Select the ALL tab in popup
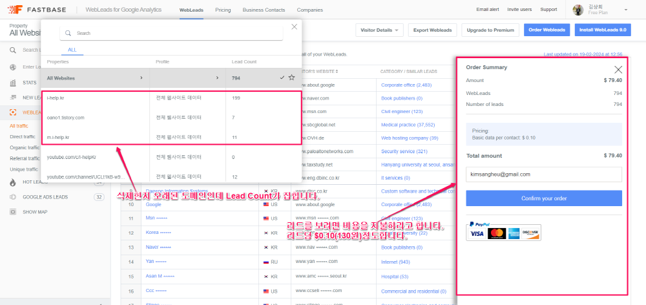646x305 pixels. pyautogui.click(x=72, y=50)
